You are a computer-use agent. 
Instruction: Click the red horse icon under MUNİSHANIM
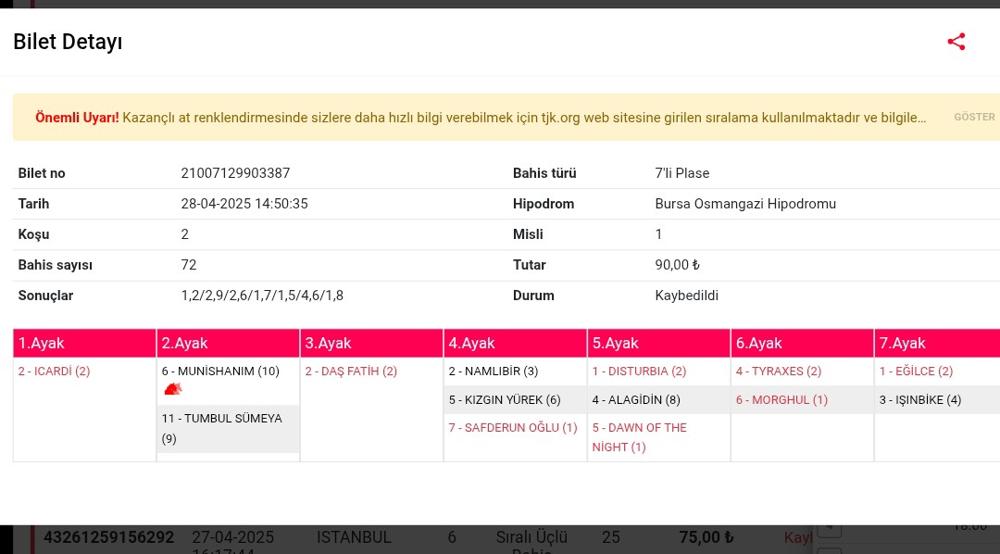[173, 389]
